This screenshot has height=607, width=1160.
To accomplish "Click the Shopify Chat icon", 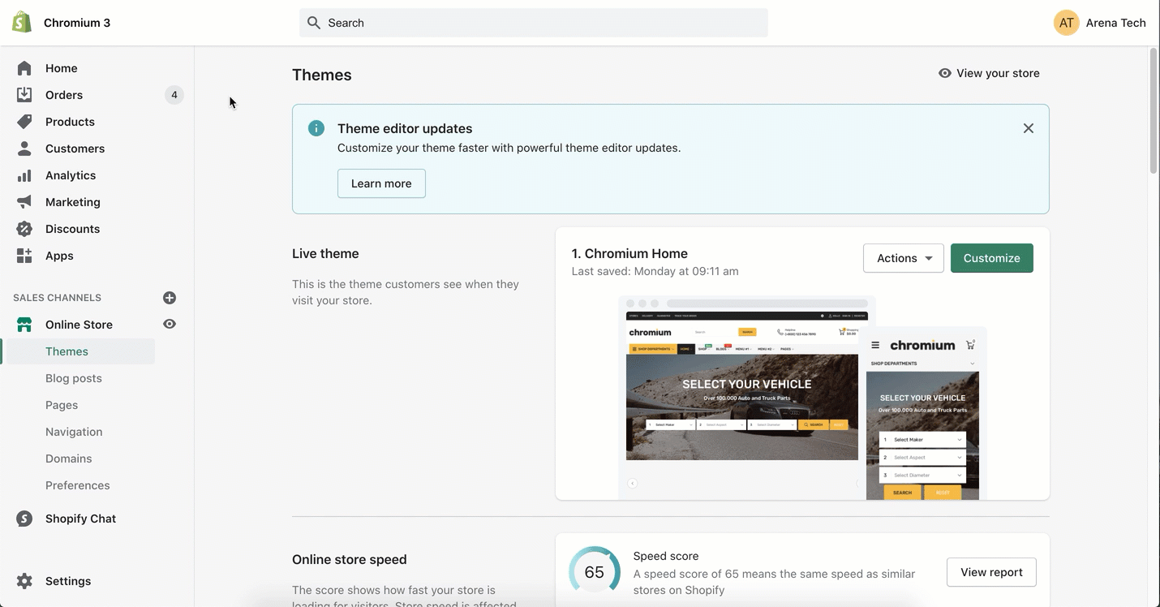I will (24, 519).
